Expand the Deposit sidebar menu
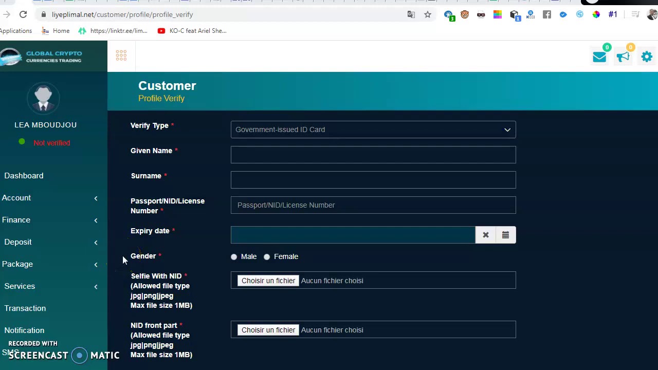 point(18,242)
